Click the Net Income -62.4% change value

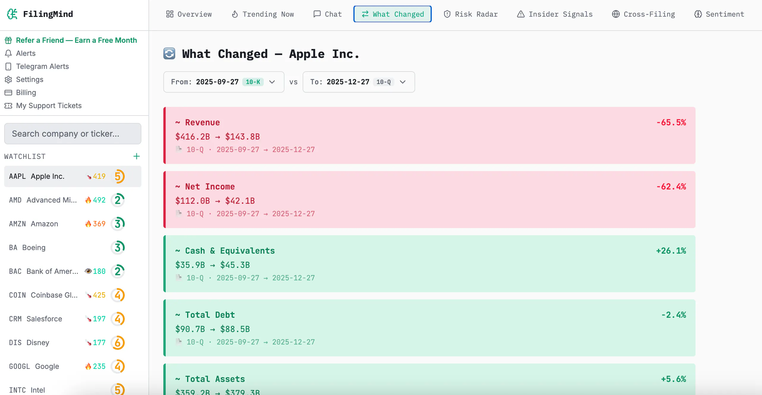point(671,187)
